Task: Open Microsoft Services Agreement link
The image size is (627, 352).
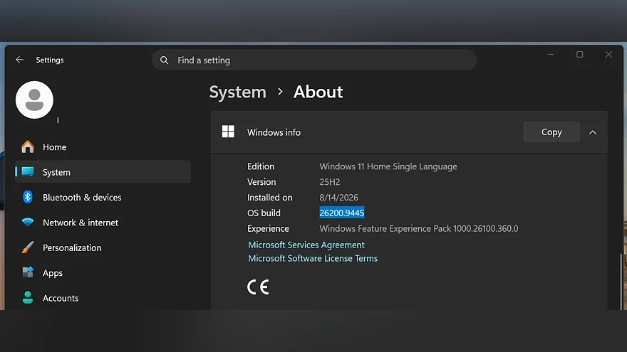Action: 306,245
